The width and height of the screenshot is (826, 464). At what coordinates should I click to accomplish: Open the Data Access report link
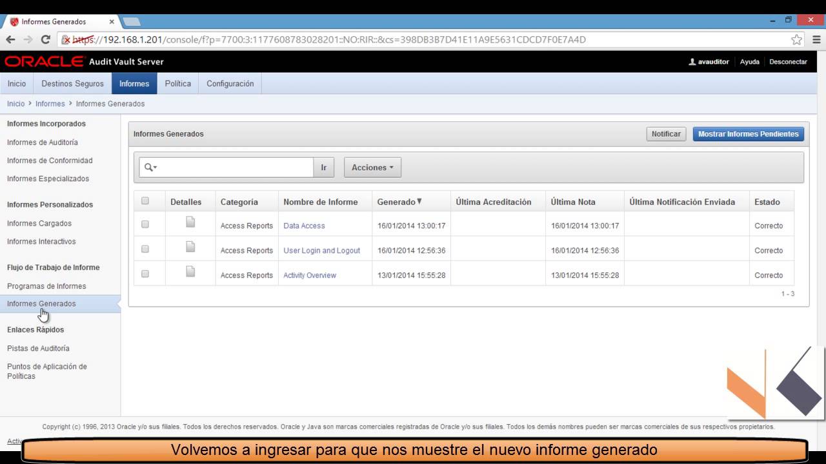[304, 226]
